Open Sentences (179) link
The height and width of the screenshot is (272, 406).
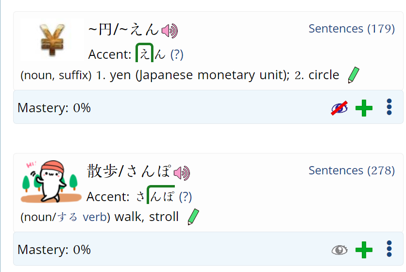(352, 29)
